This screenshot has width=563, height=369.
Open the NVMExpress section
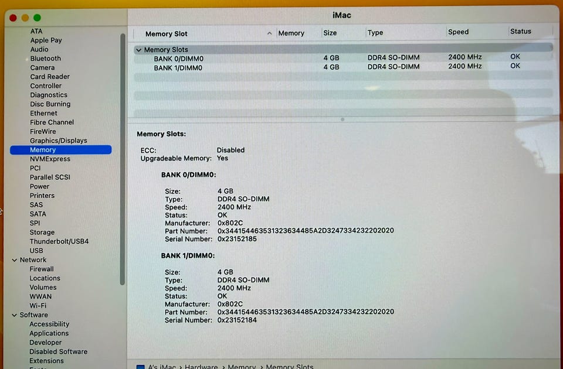[x=50, y=159]
